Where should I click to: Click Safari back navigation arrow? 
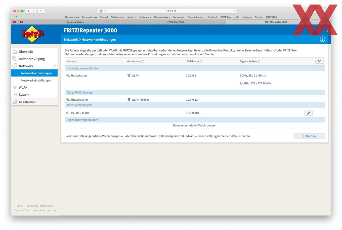click(x=29, y=11)
